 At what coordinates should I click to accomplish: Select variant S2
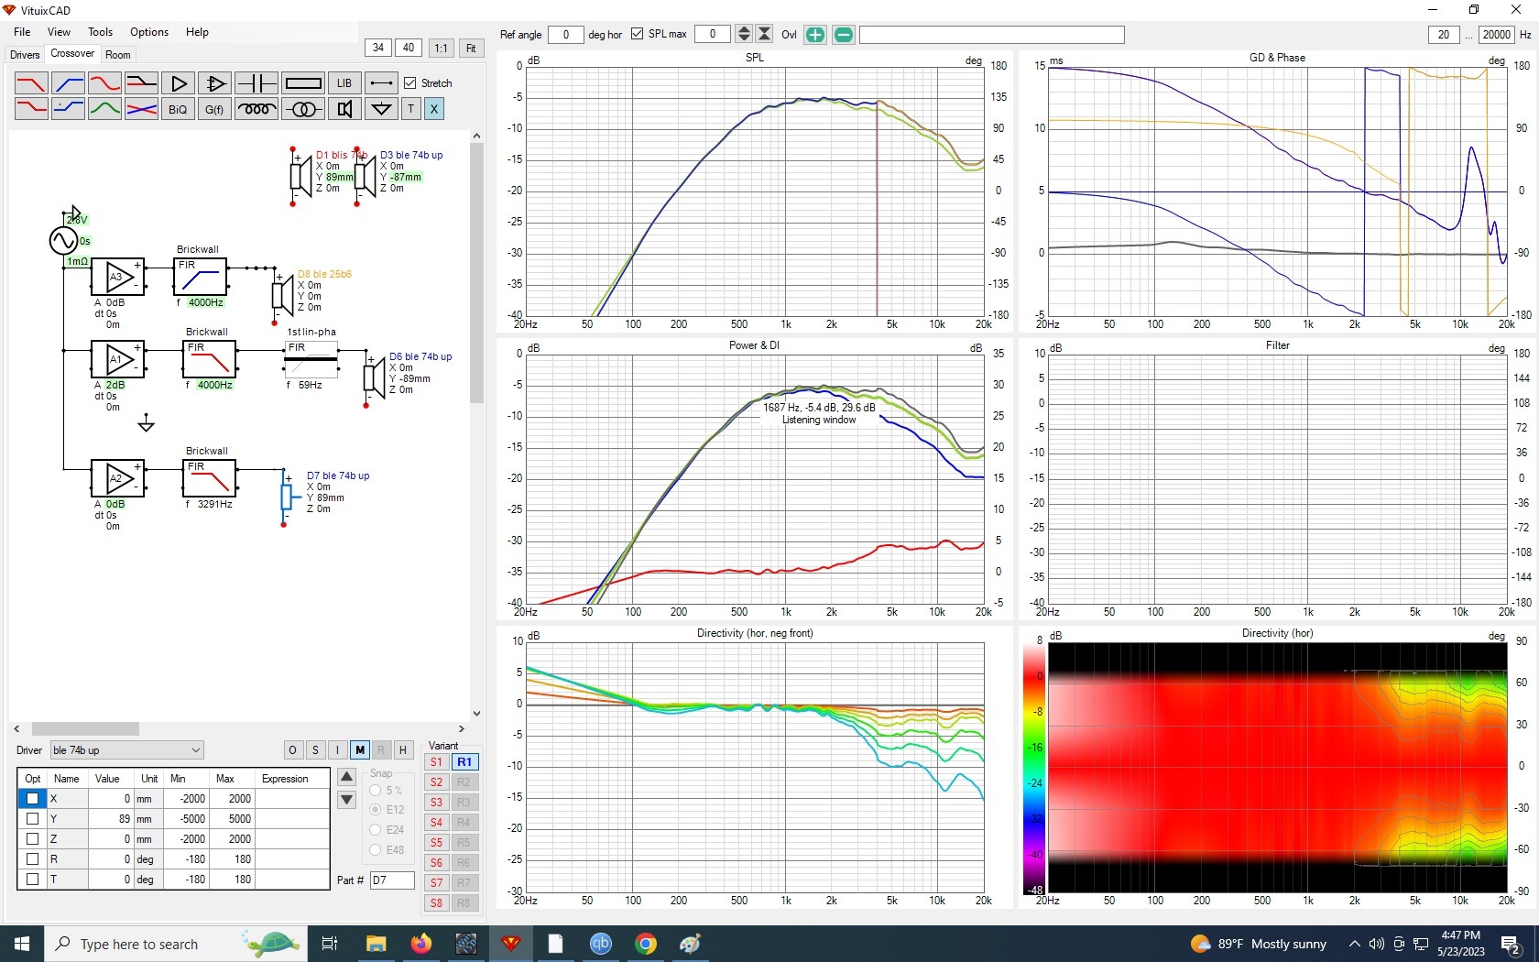[437, 782]
